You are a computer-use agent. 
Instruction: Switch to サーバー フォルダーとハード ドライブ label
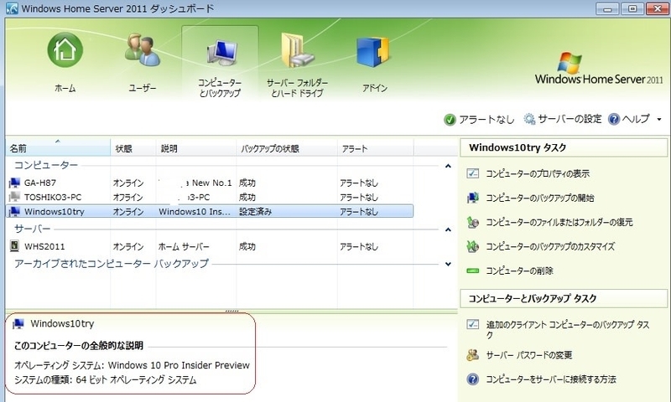point(298,88)
